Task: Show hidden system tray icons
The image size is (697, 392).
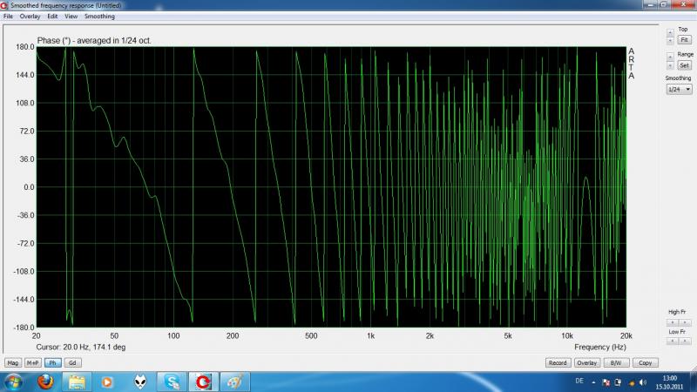Action: click(592, 383)
